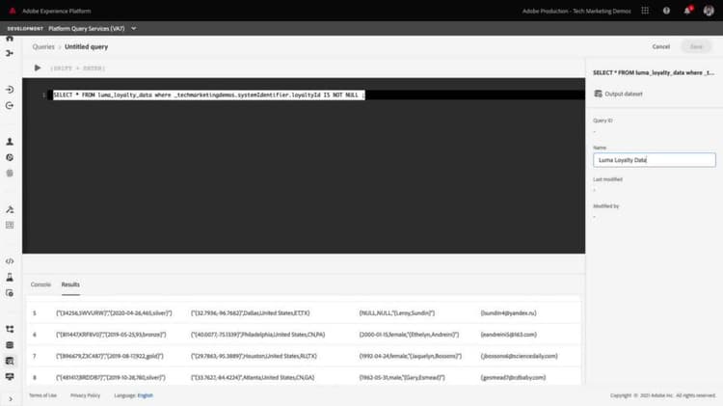723x406 pixels.
Task: Go to Sources in left navigation
Action: [x=10, y=90]
